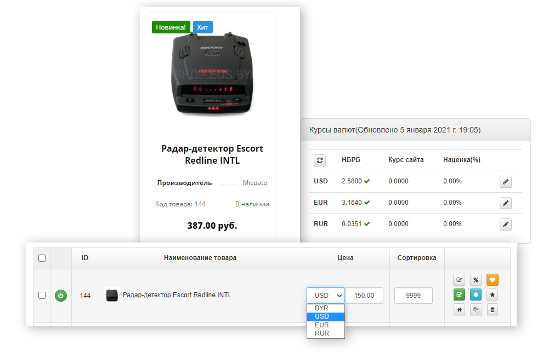Click the USD НБРБ rate 2.5800

point(352,181)
